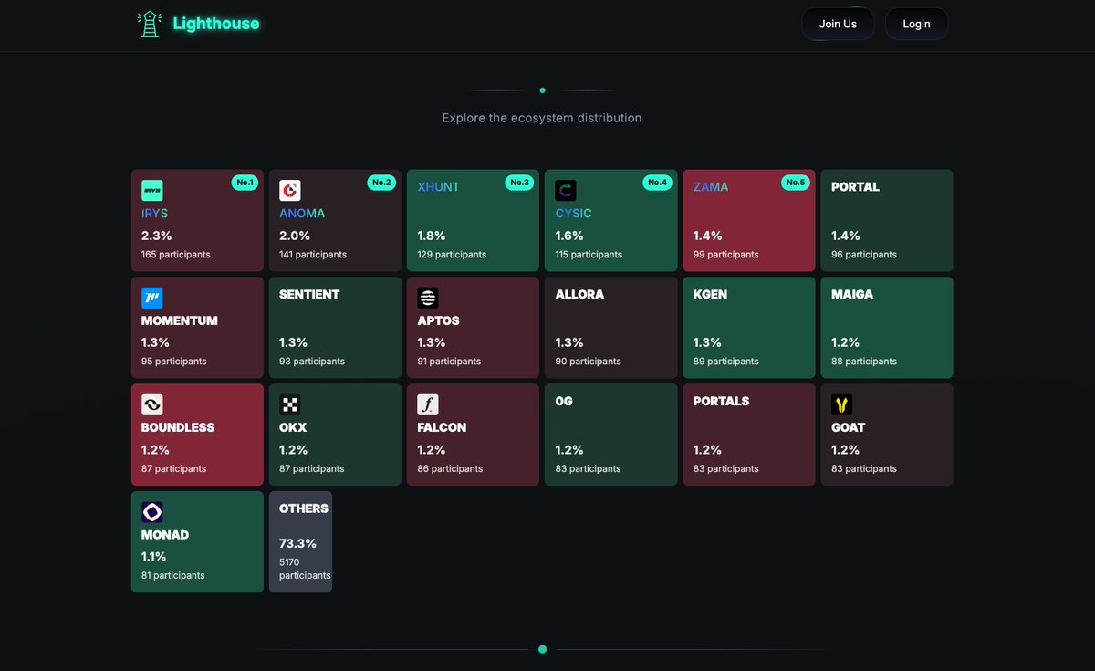1095x671 pixels.
Task: Click the 81 participants count
Action: pyautogui.click(x=173, y=575)
